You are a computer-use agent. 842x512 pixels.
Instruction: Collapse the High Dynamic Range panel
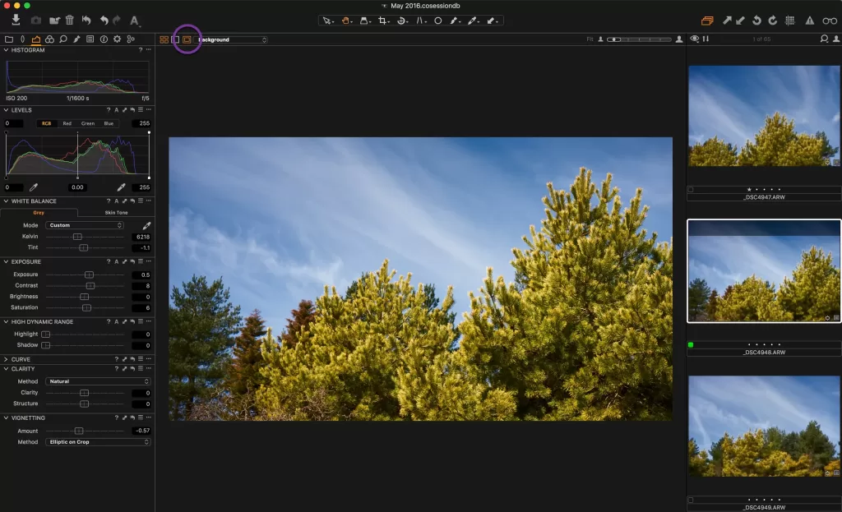pos(6,322)
